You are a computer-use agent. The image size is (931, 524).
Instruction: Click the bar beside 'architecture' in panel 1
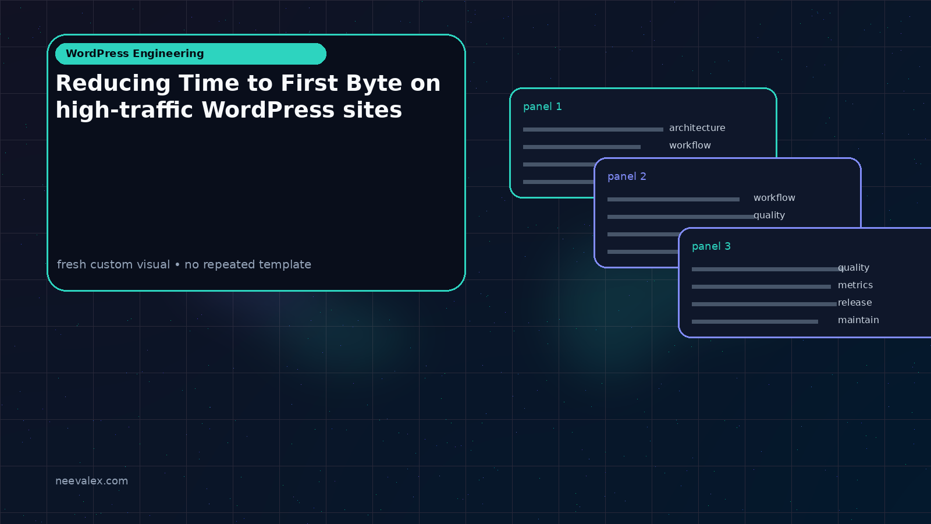pyautogui.click(x=593, y=129)
